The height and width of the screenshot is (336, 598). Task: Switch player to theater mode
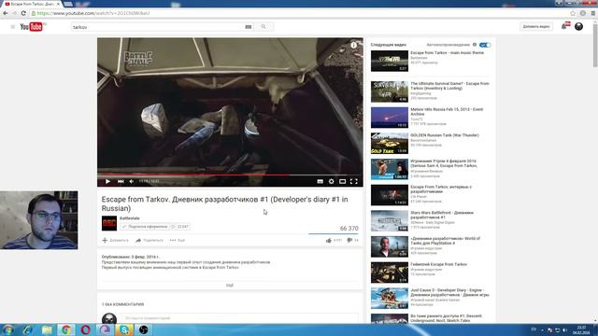pos(343,181)
